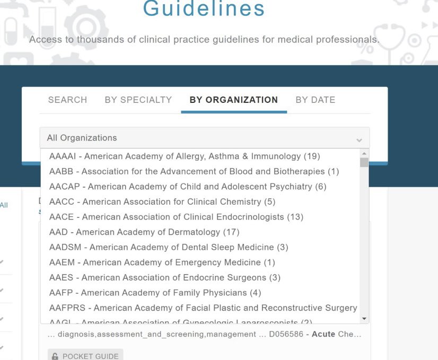The height and width of the screenshot is (360, 438).
Task: Pick AAD - American Academy of Dermatology
Action: (200, 232)
